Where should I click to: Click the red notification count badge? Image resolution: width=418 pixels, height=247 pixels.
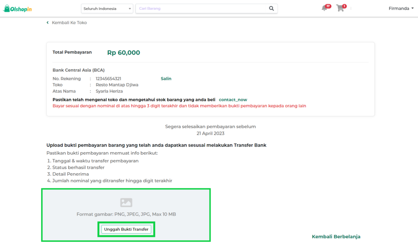tap(328, 5)
